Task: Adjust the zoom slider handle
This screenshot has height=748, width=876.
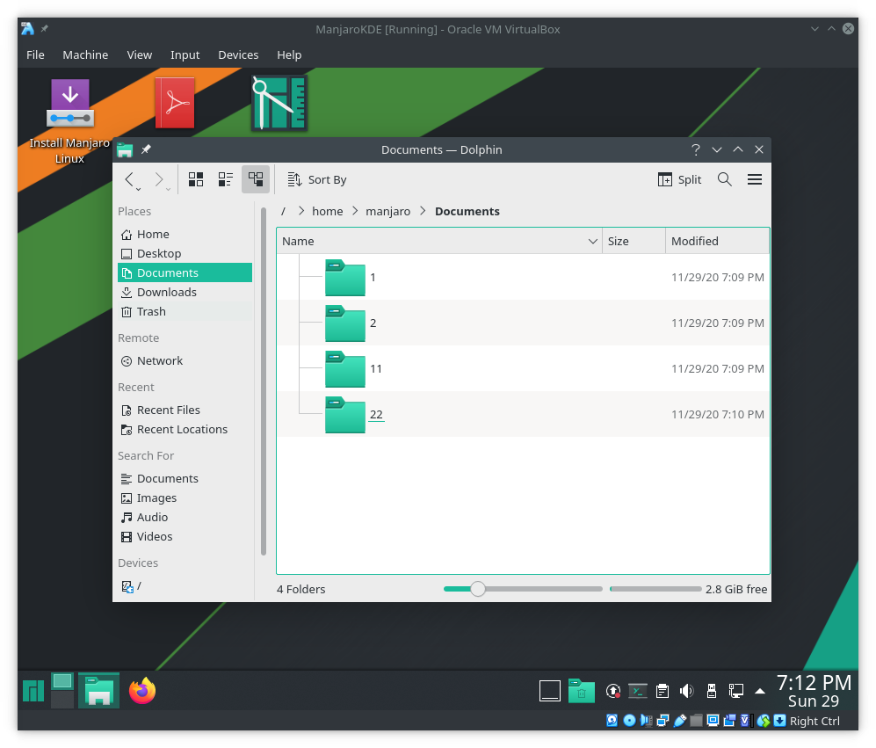Action: [478, 589]
